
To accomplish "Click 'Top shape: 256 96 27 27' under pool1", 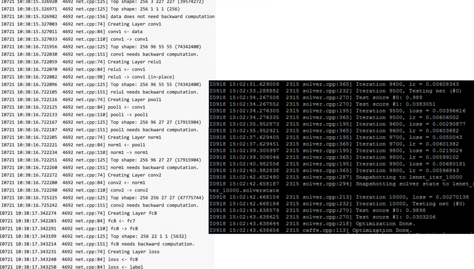I will click(x=101, y=122).
